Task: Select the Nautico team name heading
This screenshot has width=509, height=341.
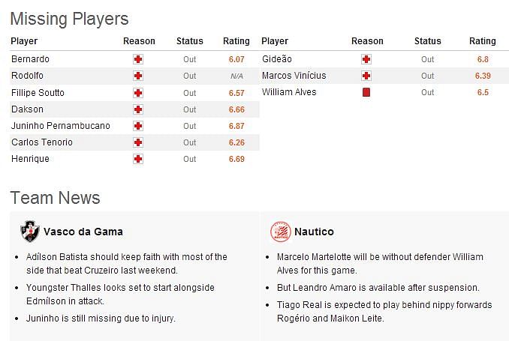Action: tap(314, 232)
